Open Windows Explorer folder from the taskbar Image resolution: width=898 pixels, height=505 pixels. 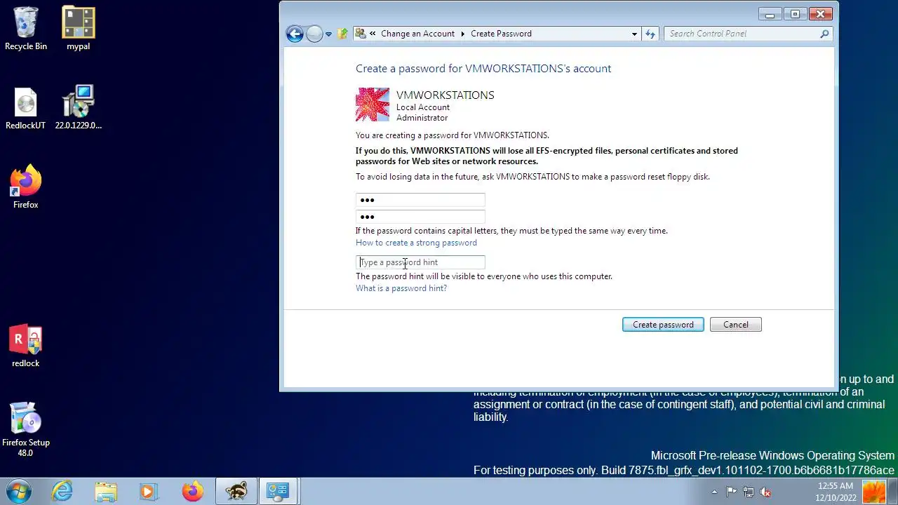106,491
